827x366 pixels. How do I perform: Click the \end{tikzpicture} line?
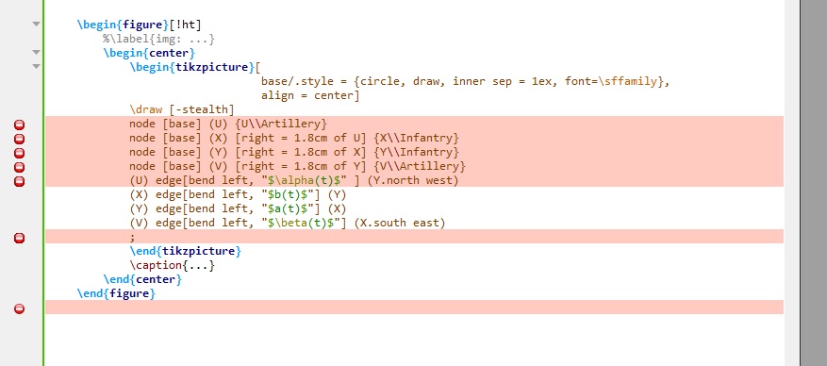pyautogui.click(x=185, y=251)
